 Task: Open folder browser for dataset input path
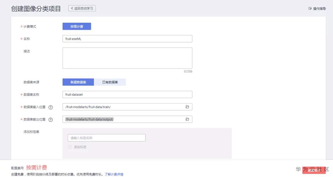187,107
